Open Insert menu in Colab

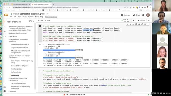coord(24,17)
